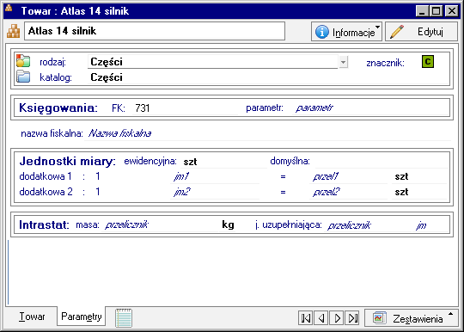Click the Intrastat heading
464x332 pixels.
coord(44,224)
